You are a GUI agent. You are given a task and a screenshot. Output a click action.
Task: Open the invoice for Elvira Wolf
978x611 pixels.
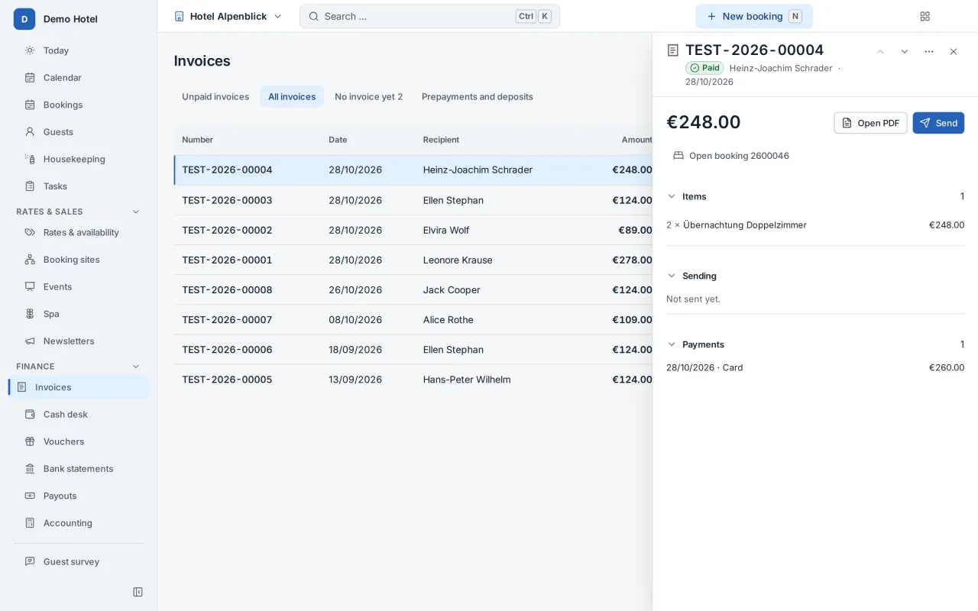(413, 230)
